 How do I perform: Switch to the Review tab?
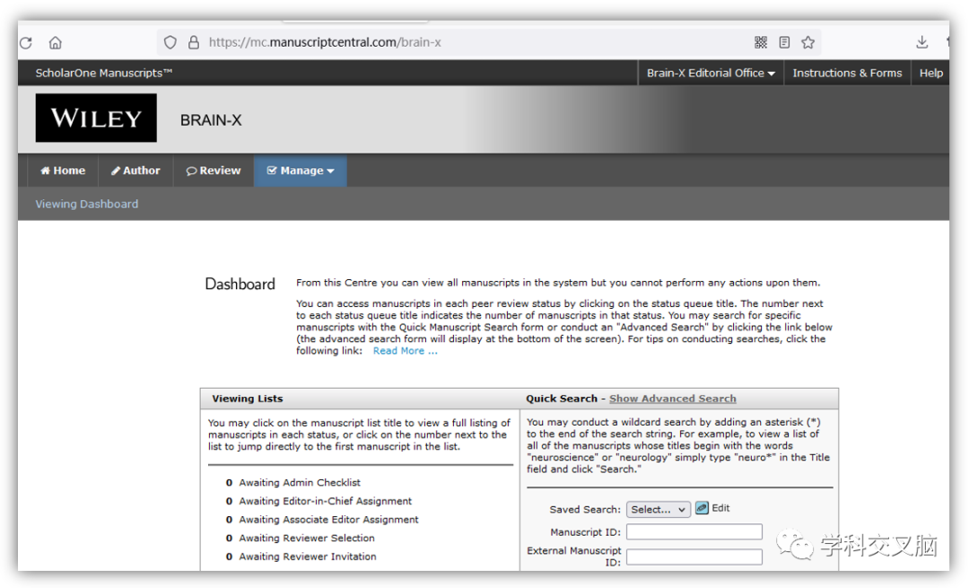(x=214, y=171)
